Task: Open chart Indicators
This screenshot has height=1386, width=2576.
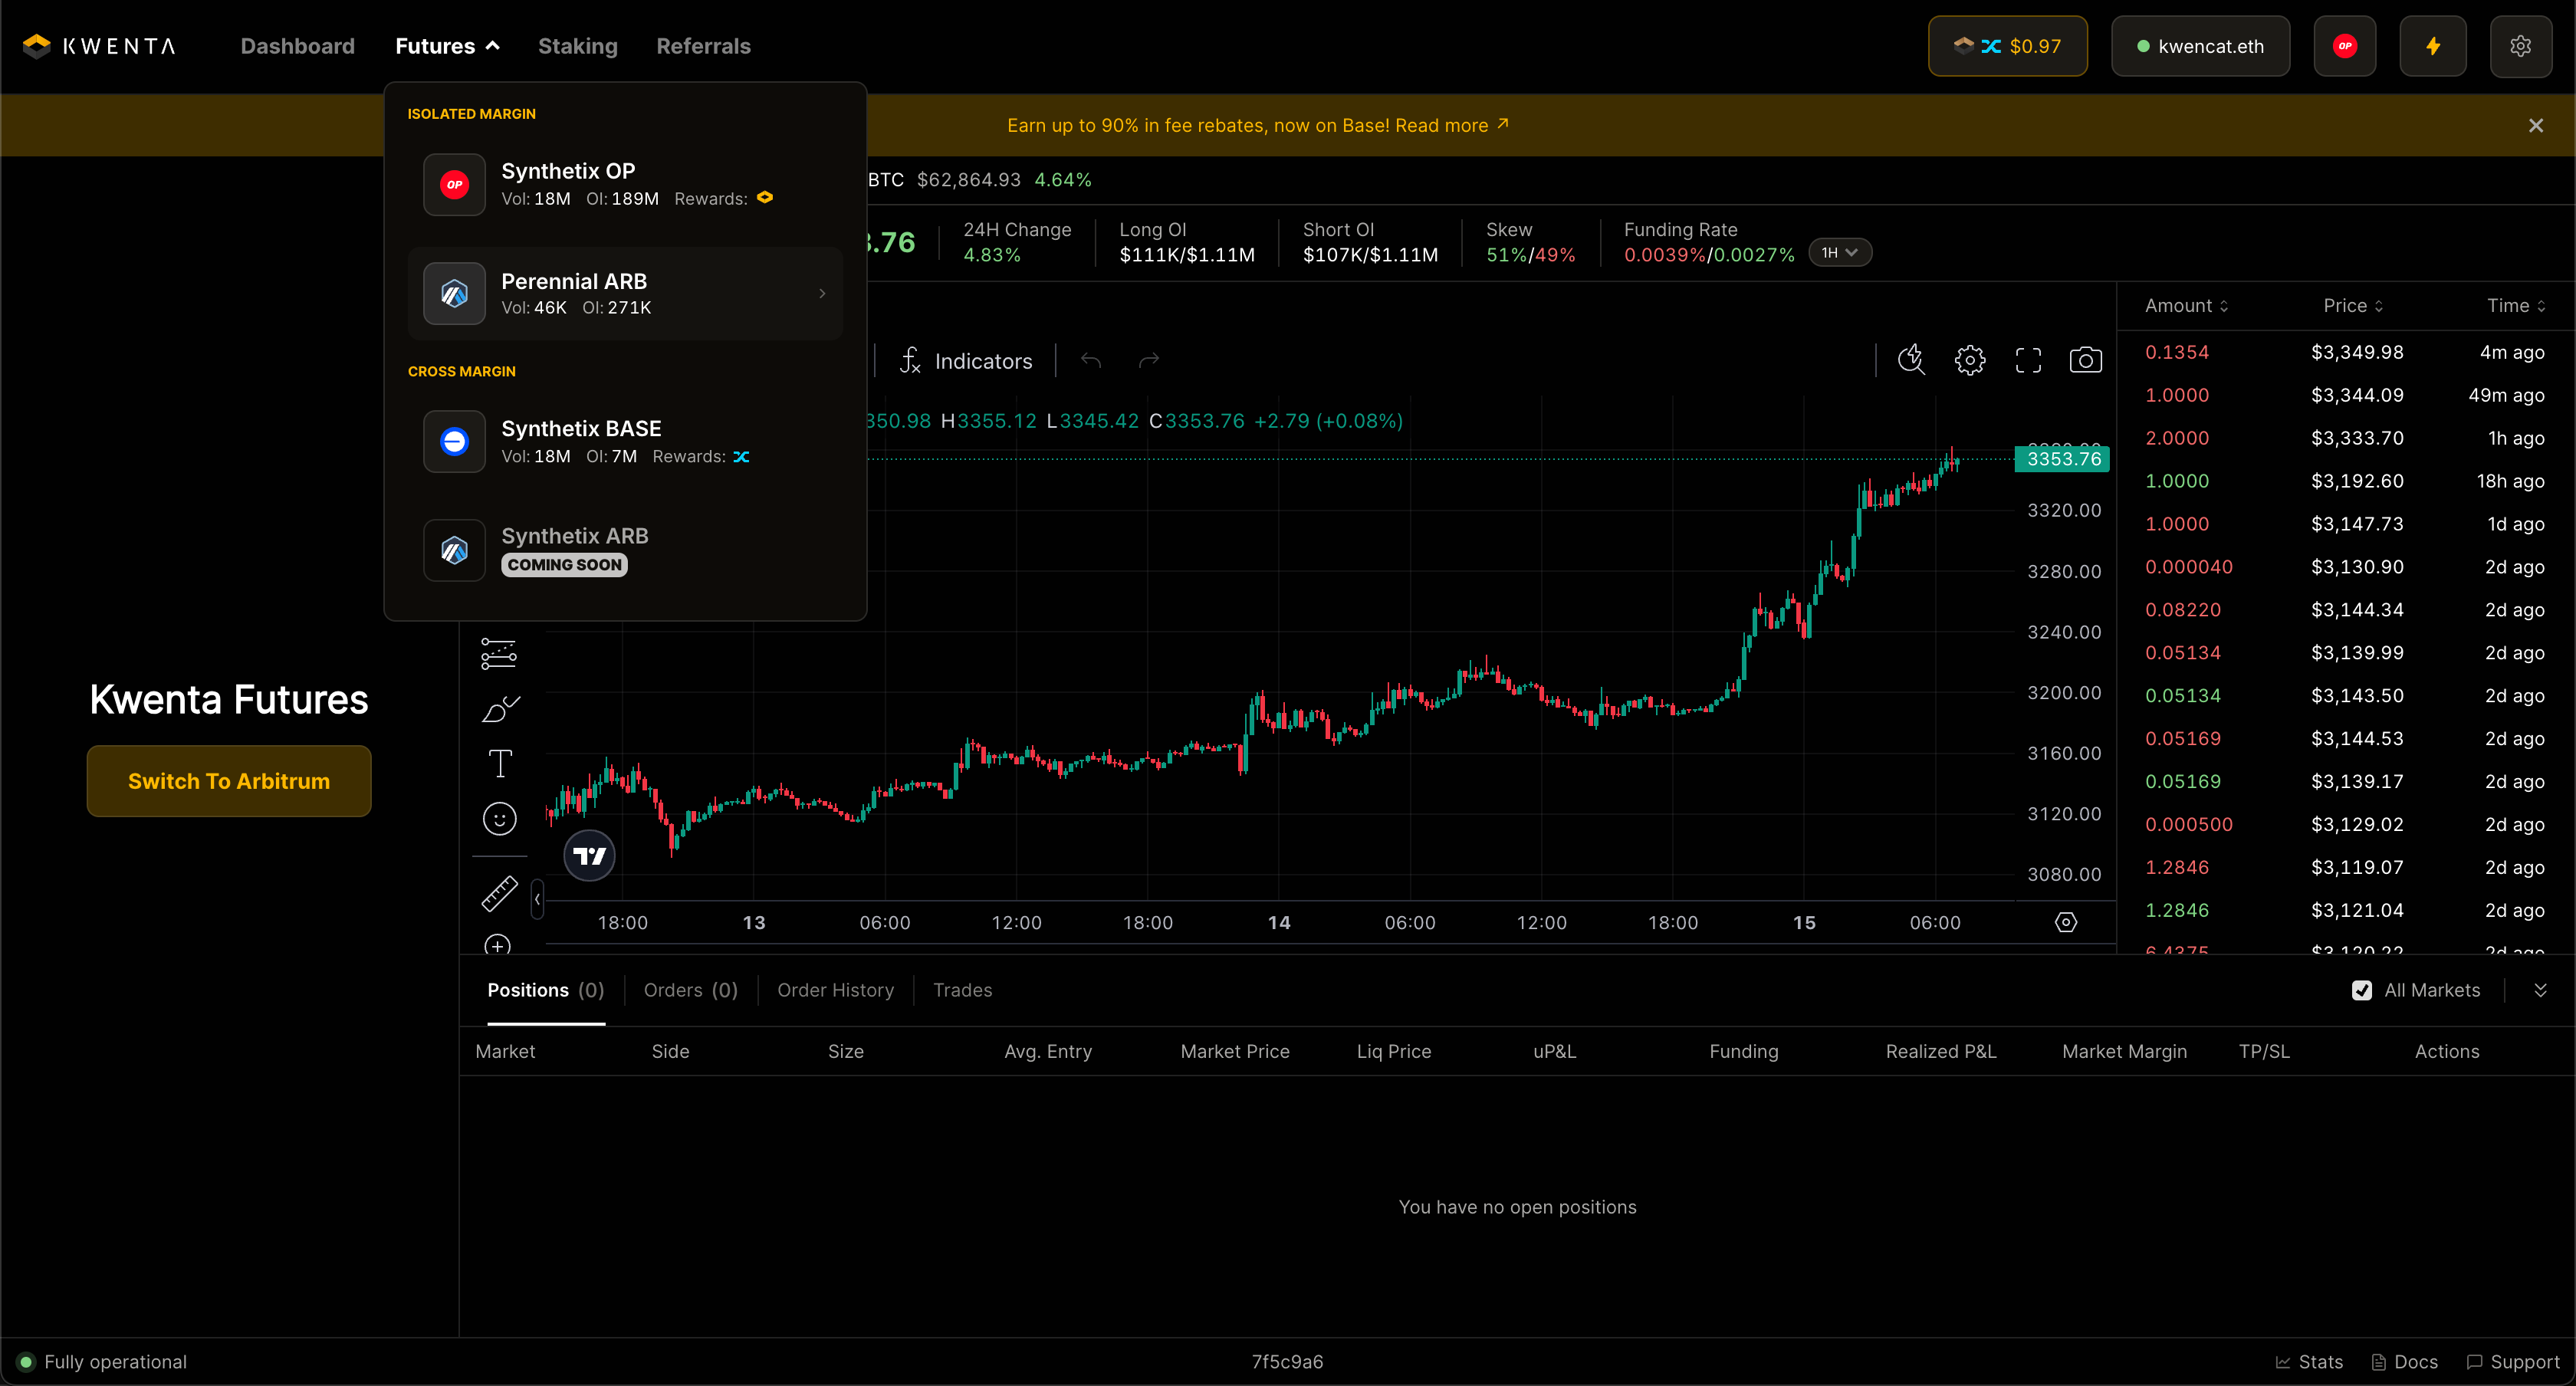Action: [965, 361]
